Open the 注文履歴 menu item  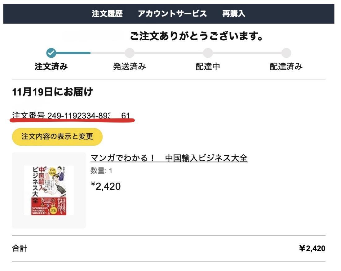(x=107, y=14)
